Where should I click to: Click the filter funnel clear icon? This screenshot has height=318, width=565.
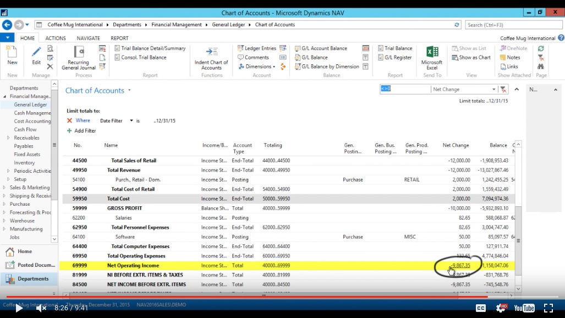503,89
